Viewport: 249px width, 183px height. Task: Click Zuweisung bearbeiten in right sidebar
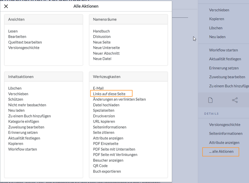point(227,77)
